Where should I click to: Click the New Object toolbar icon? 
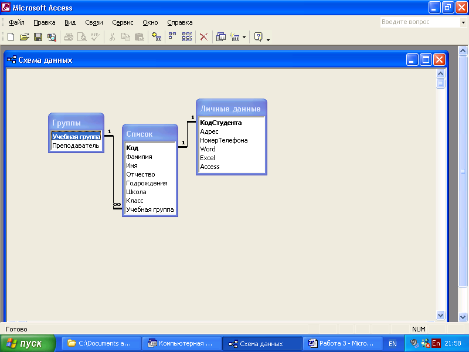tap(235, 37)
